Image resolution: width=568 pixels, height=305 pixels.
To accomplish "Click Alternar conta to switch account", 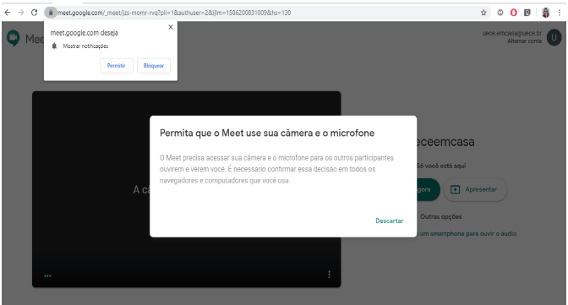I will pos(524,41).
